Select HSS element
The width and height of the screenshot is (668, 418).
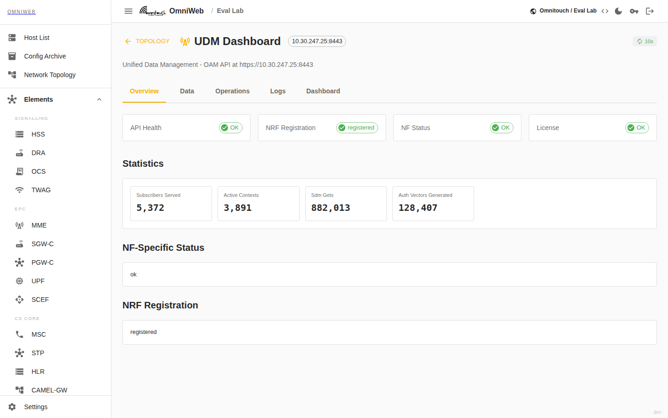56,134
